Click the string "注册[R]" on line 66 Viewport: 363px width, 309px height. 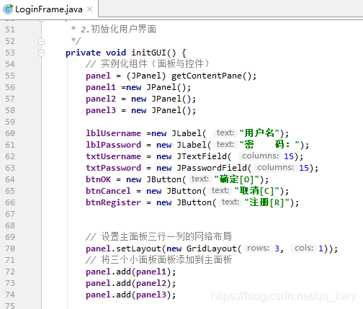267,202
